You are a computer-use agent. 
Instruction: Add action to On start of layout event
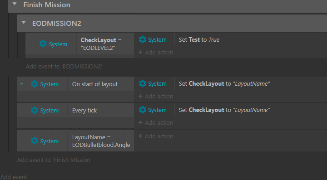pyautogui.click(x=156, y=96)
